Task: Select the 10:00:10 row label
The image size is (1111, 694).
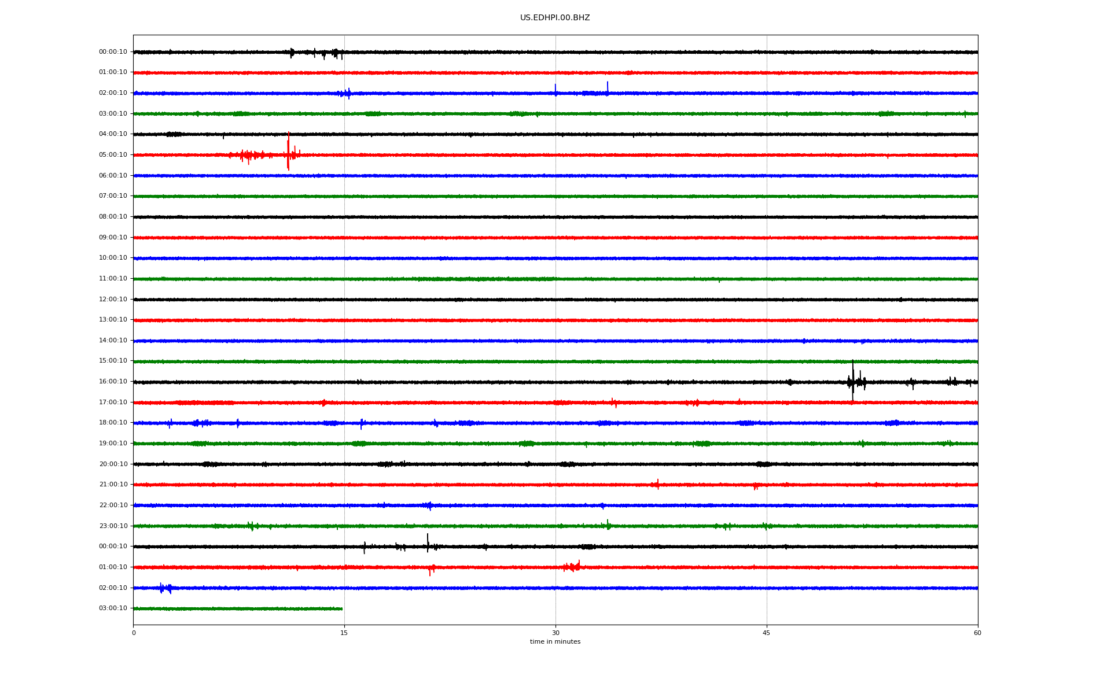Action: 113,258
